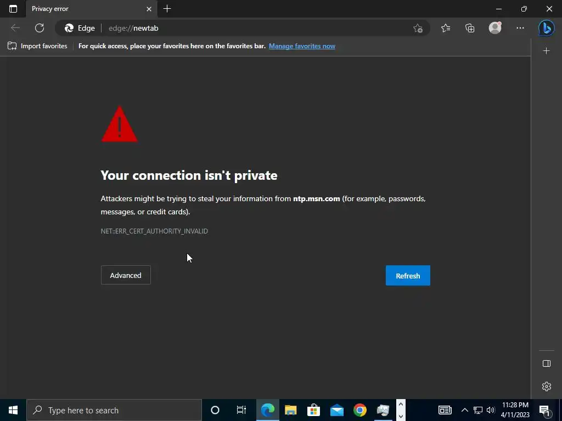
Task: Open File Explorer from taskbar
Action: [291, 410]
